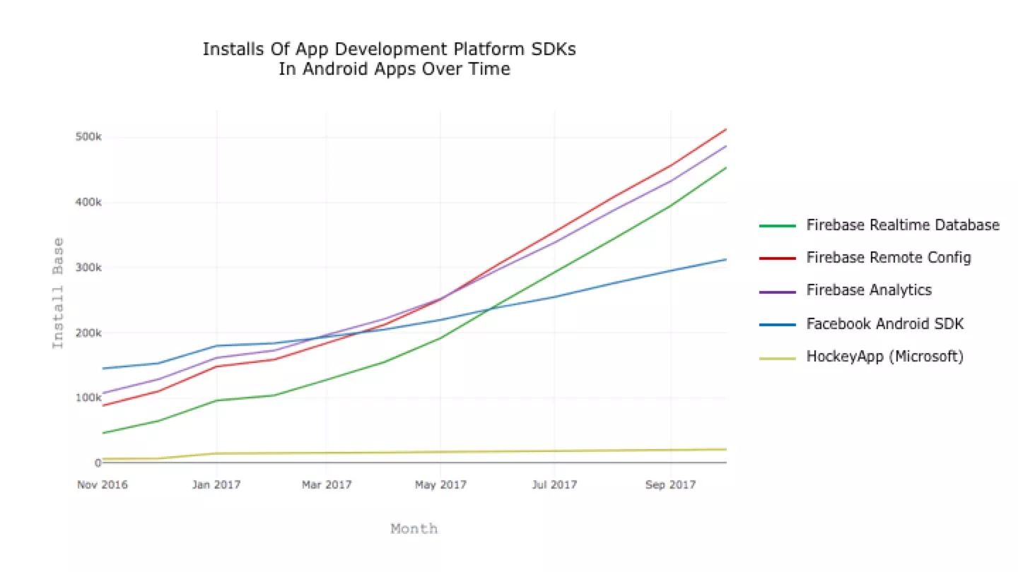Click the '300k' y-axis label
Image resolution: width=1018 pixels, height=572 pixels.
point(88,268)
